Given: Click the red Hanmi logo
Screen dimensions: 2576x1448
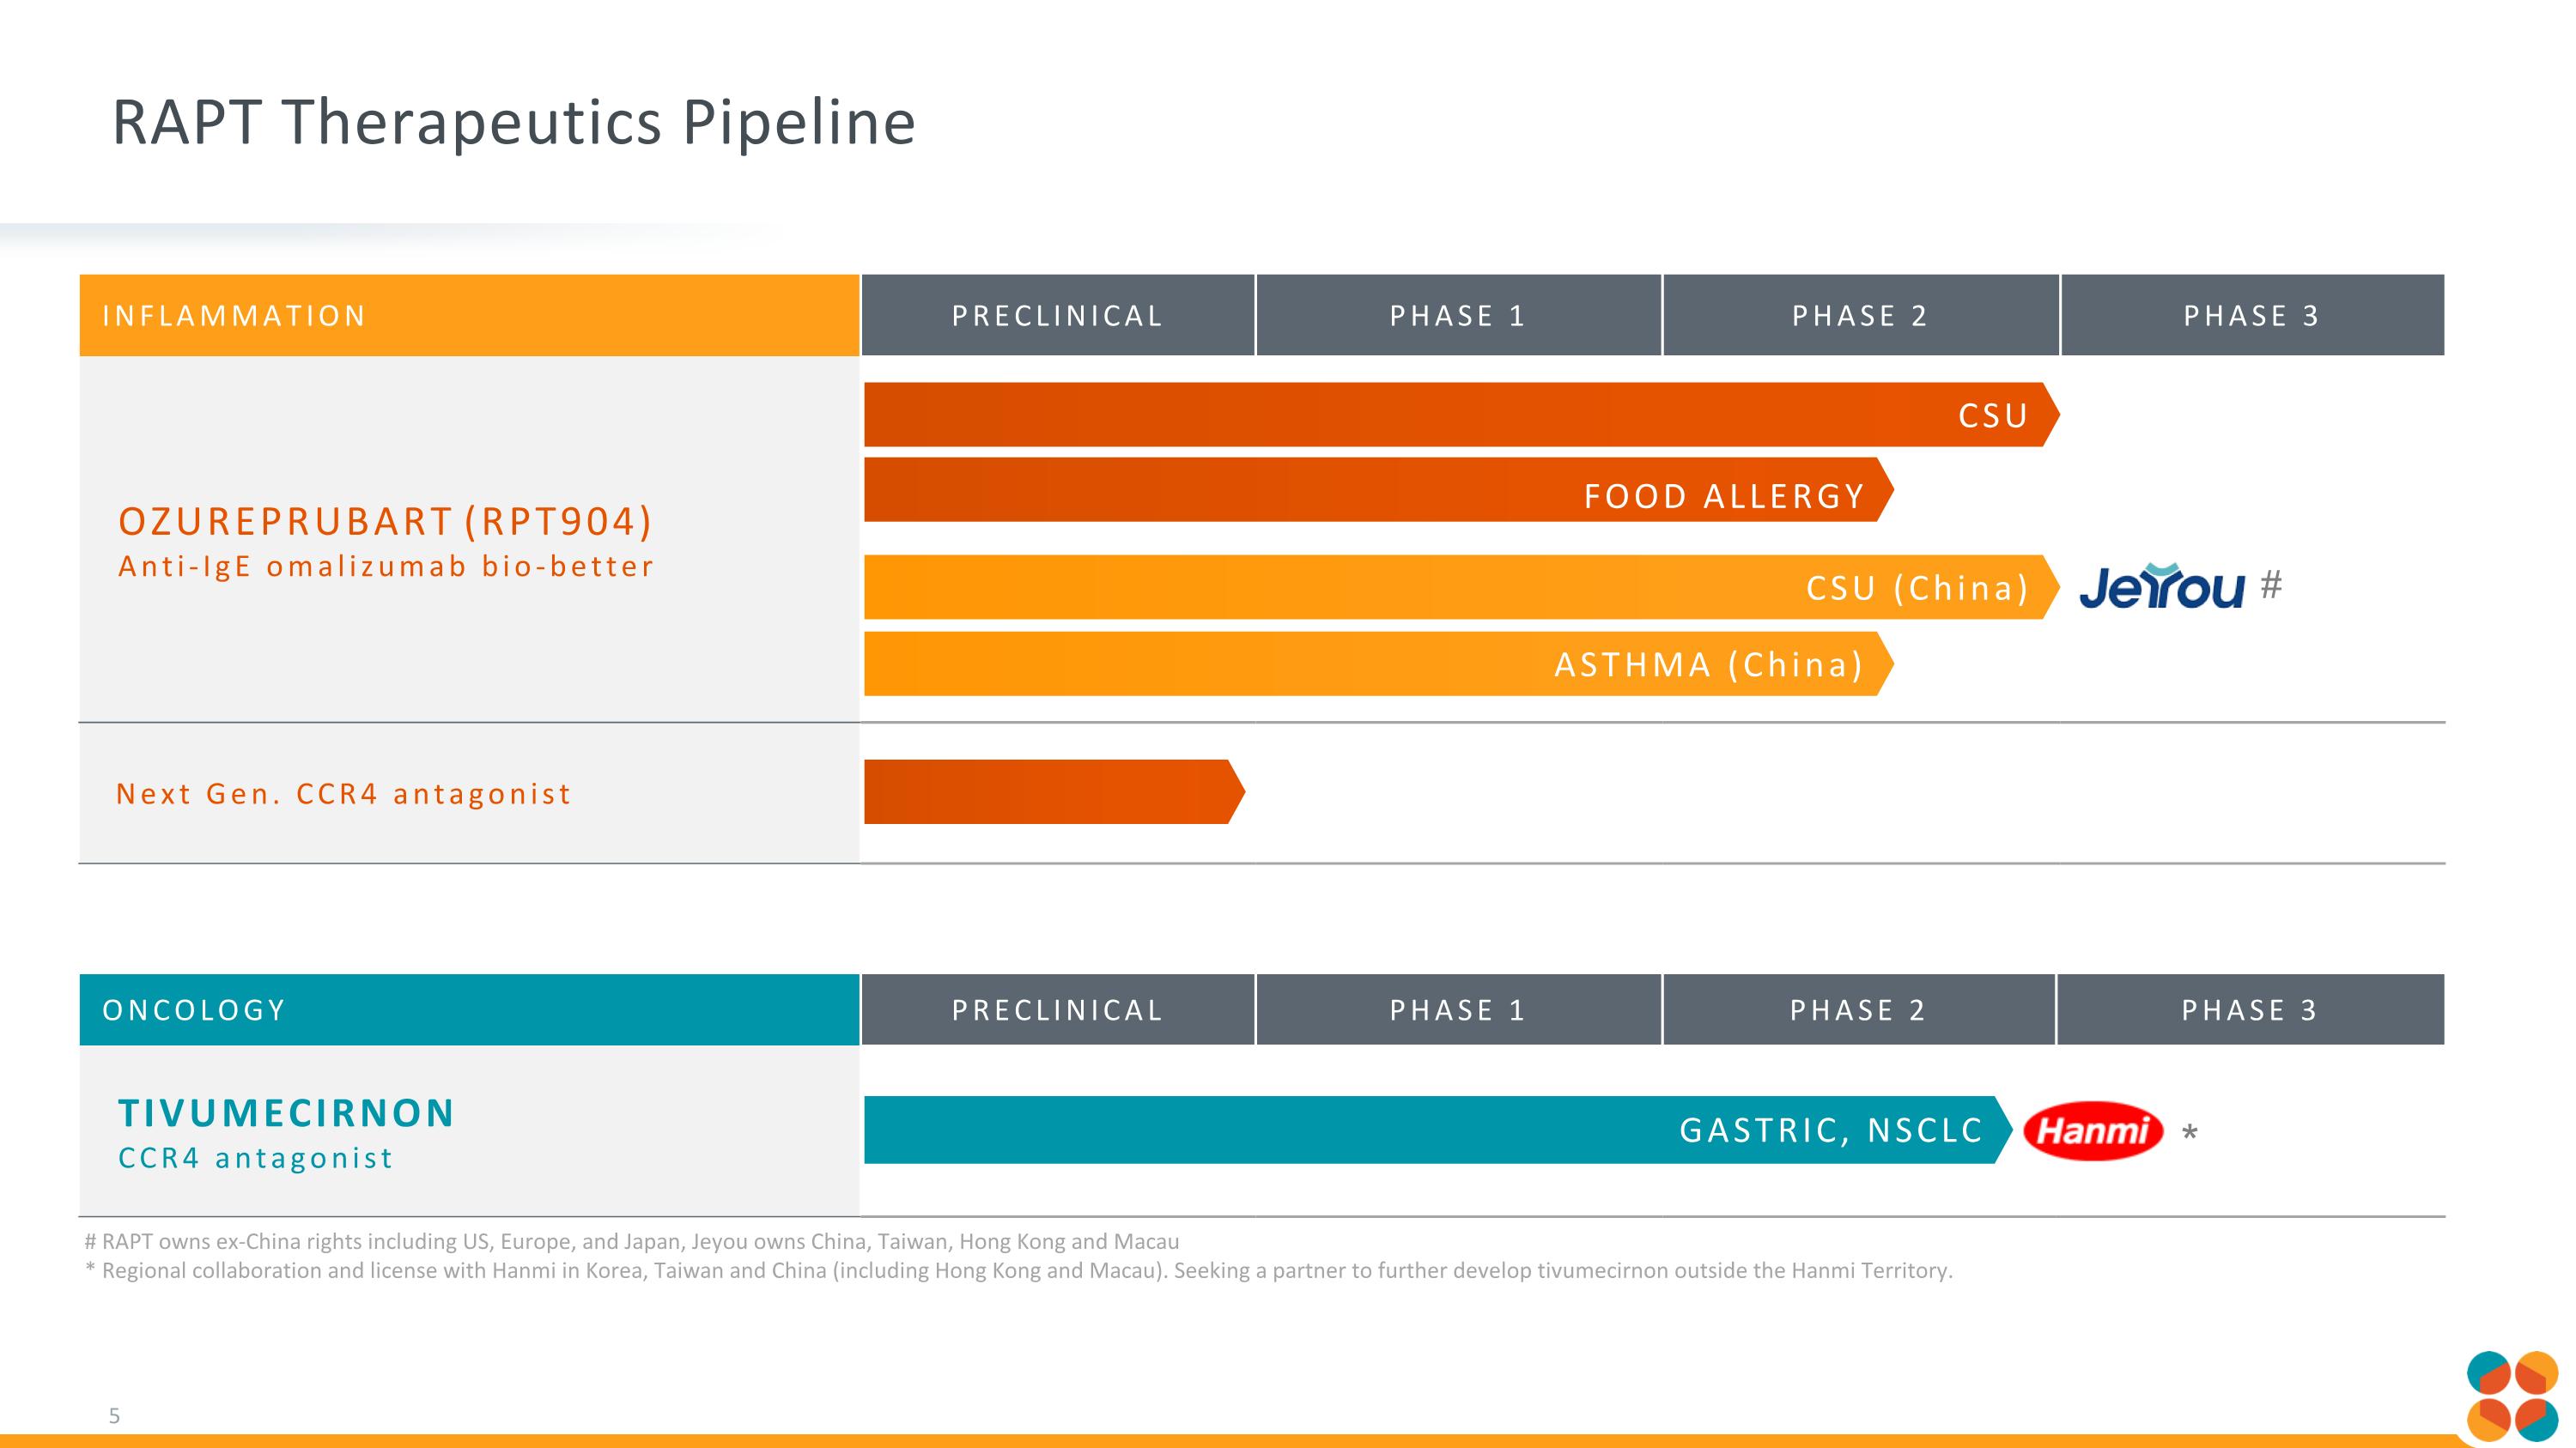Looking at the screenshot, I should tap(2092, 1131).
